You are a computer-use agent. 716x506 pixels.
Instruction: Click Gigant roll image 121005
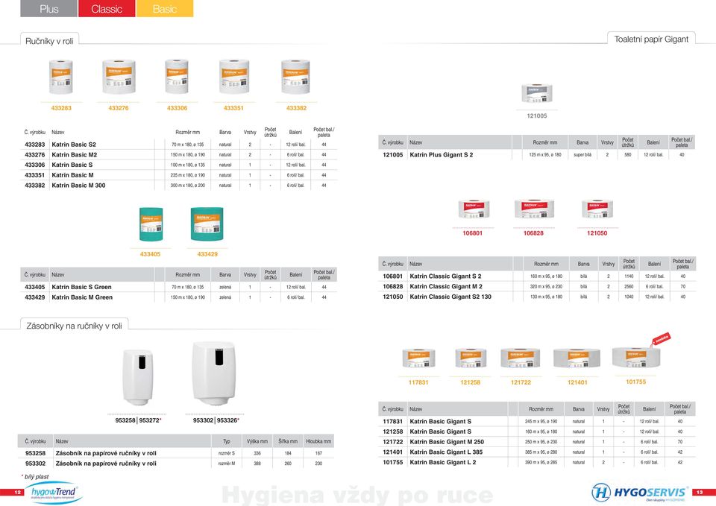[x=537, y=93]
